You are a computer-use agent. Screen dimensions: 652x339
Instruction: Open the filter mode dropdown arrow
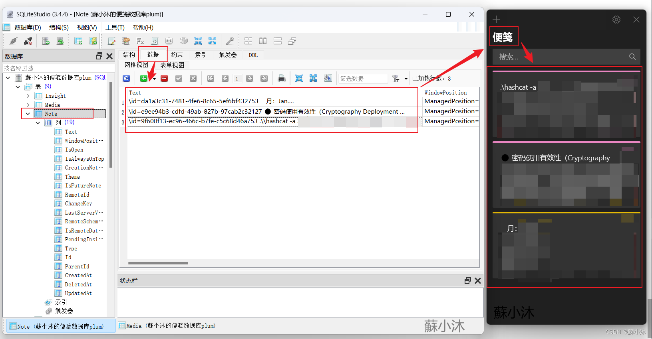(x=406, y=79)
